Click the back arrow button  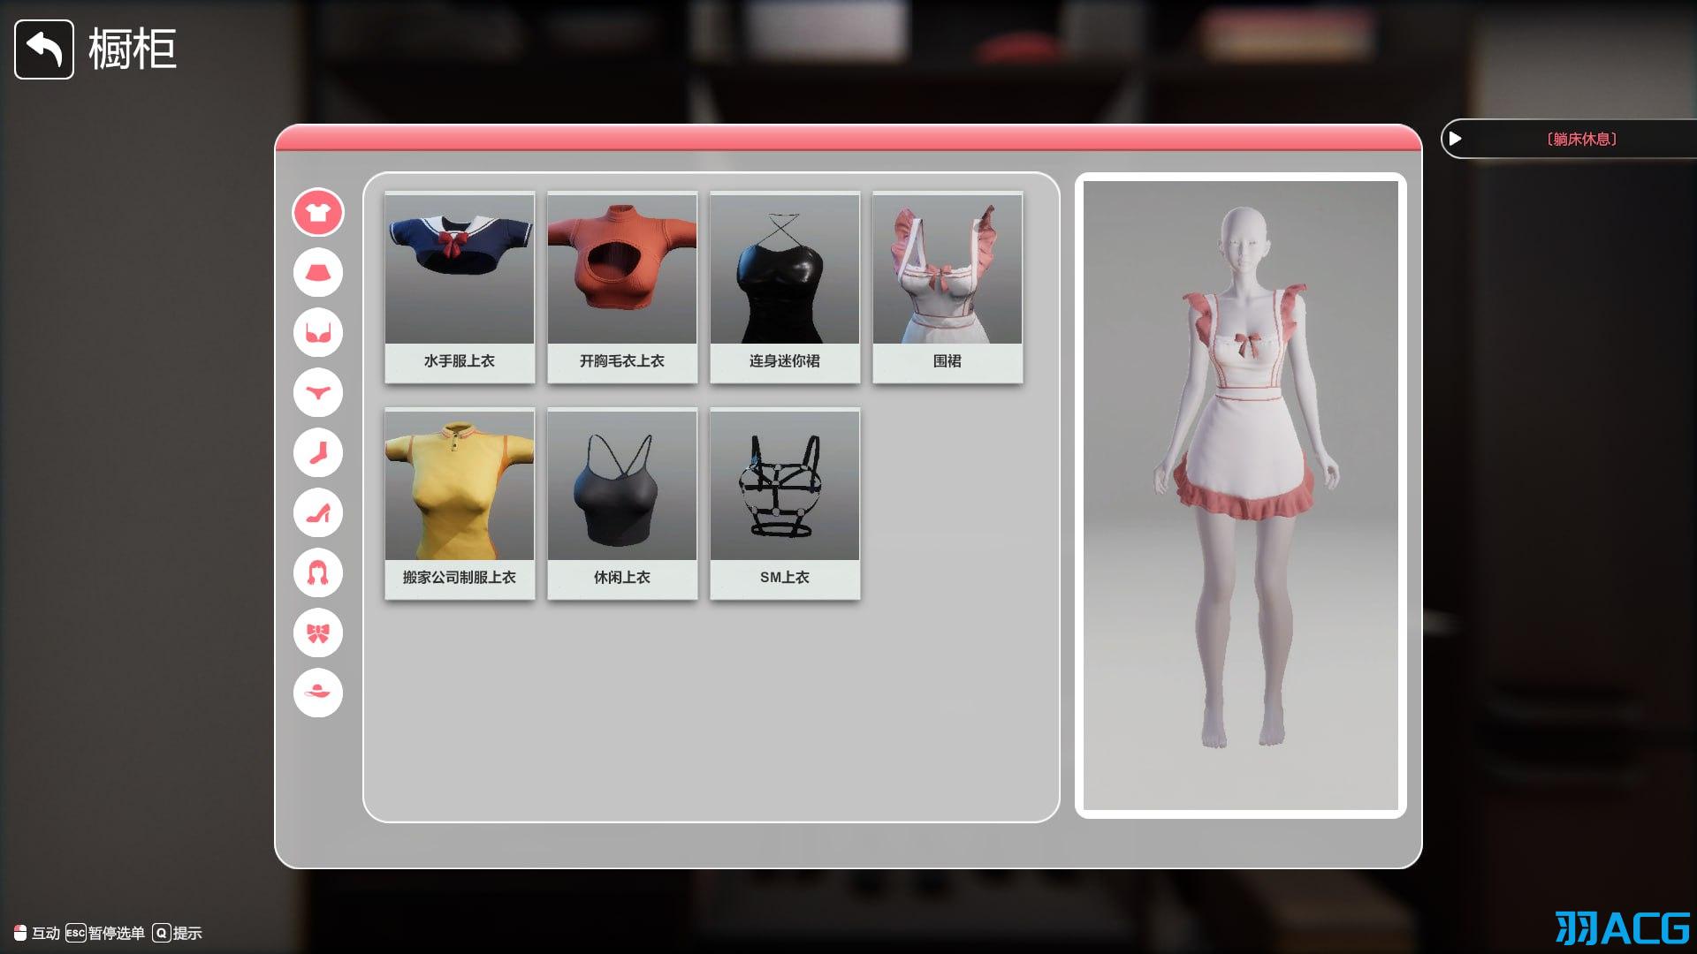(x=44, y=49)
